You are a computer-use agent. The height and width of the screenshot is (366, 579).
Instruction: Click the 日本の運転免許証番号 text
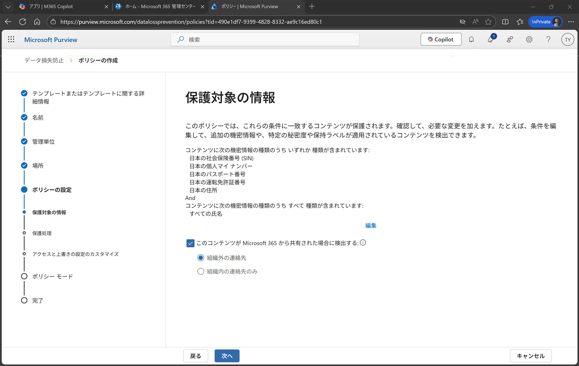click(217, 182)
